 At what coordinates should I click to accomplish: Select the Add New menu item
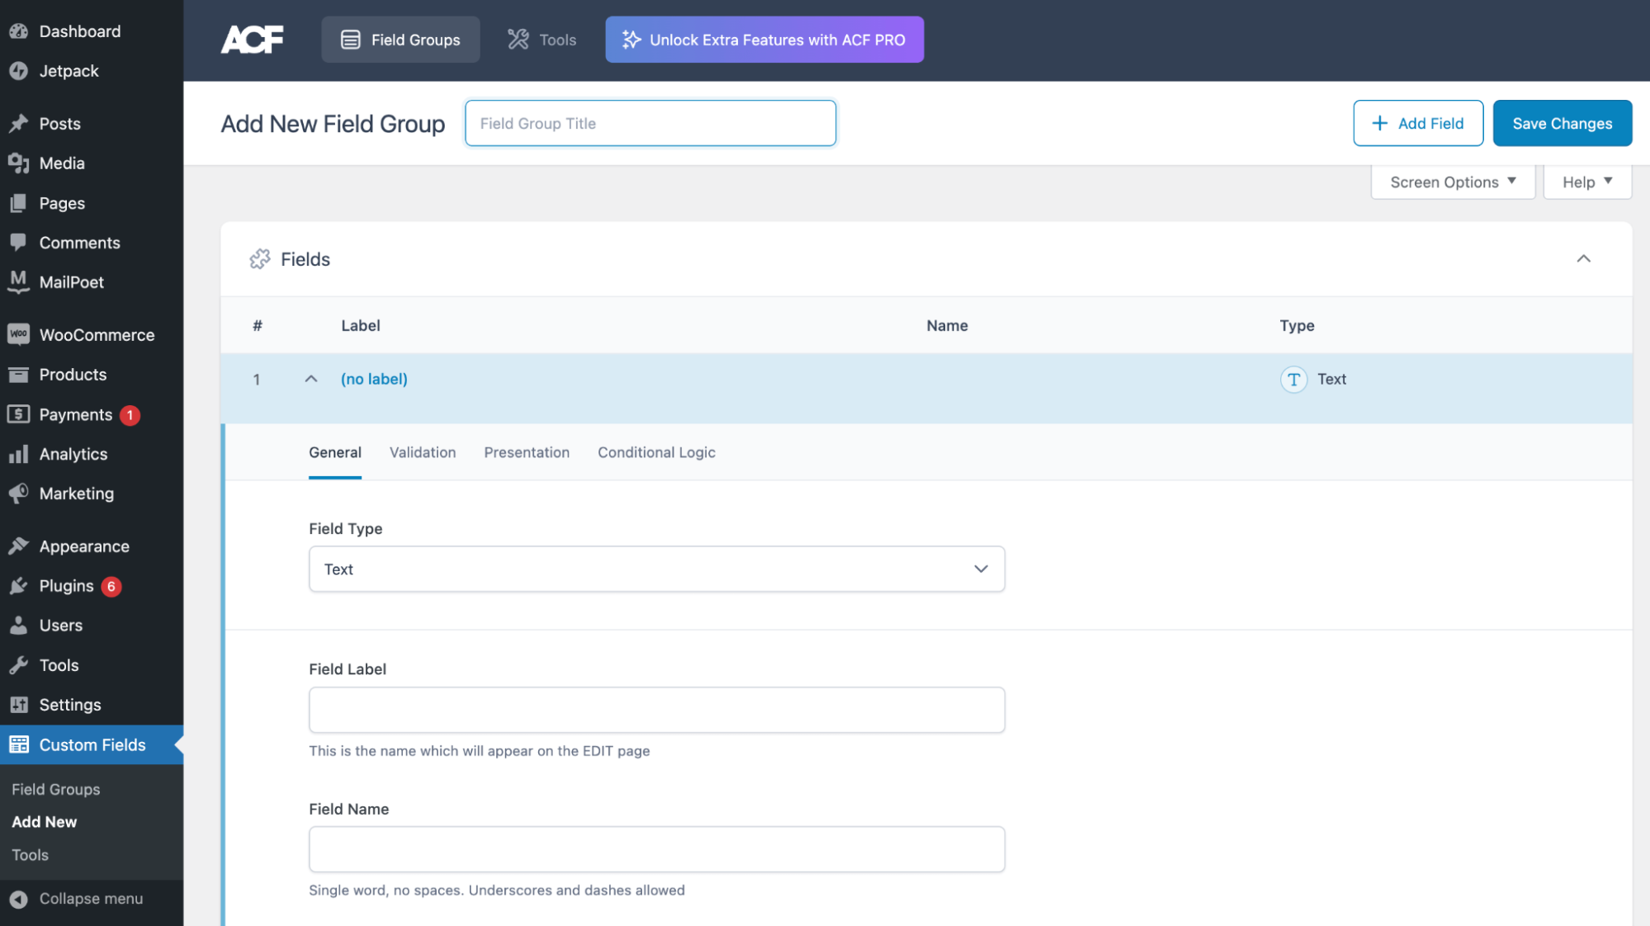pos(45,820)
